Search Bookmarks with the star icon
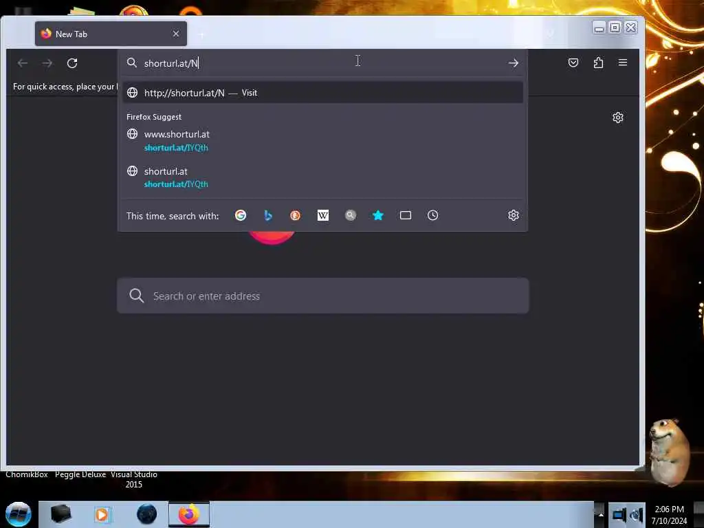Viewport: 704px width, 528px height. (x=378, y=215)
